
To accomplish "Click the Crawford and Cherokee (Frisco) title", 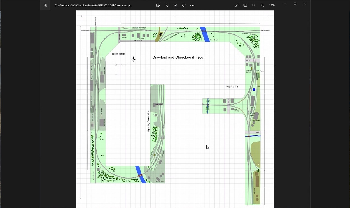I will pos(178,57).
